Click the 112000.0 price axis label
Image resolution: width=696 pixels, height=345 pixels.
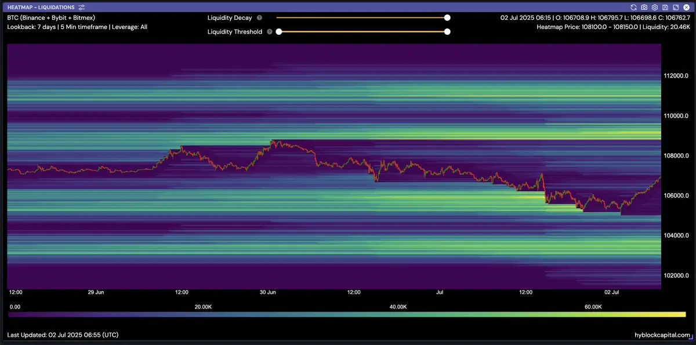[x=676, y=76]
